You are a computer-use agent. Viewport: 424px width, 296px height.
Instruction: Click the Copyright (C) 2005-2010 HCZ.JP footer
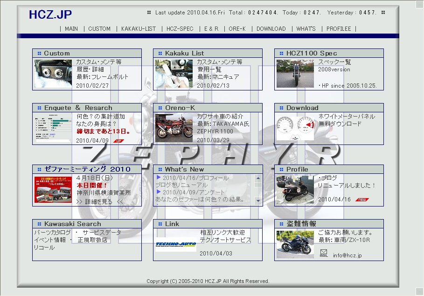[x=208, y=281]
